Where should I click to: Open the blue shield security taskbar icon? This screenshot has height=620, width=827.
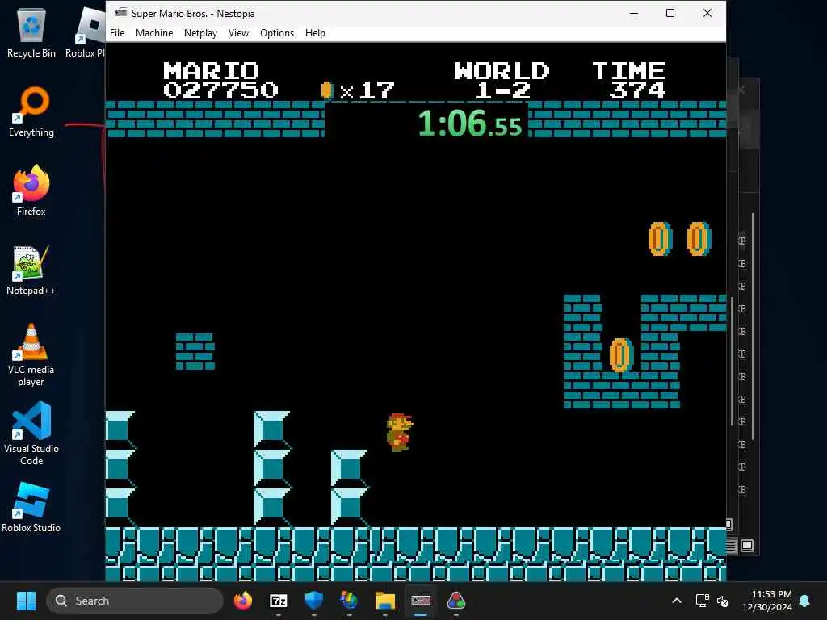[x=314, y=601]
